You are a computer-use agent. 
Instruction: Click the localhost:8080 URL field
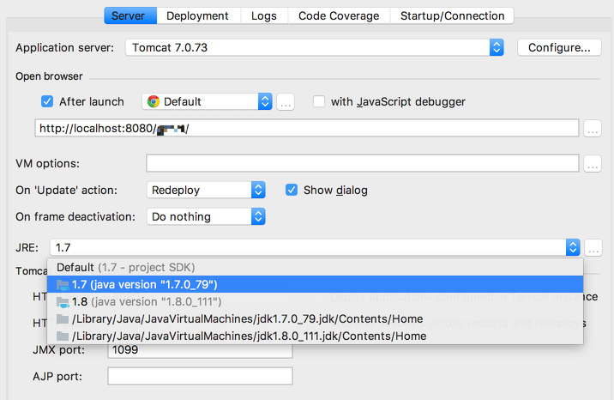(307, 128)
